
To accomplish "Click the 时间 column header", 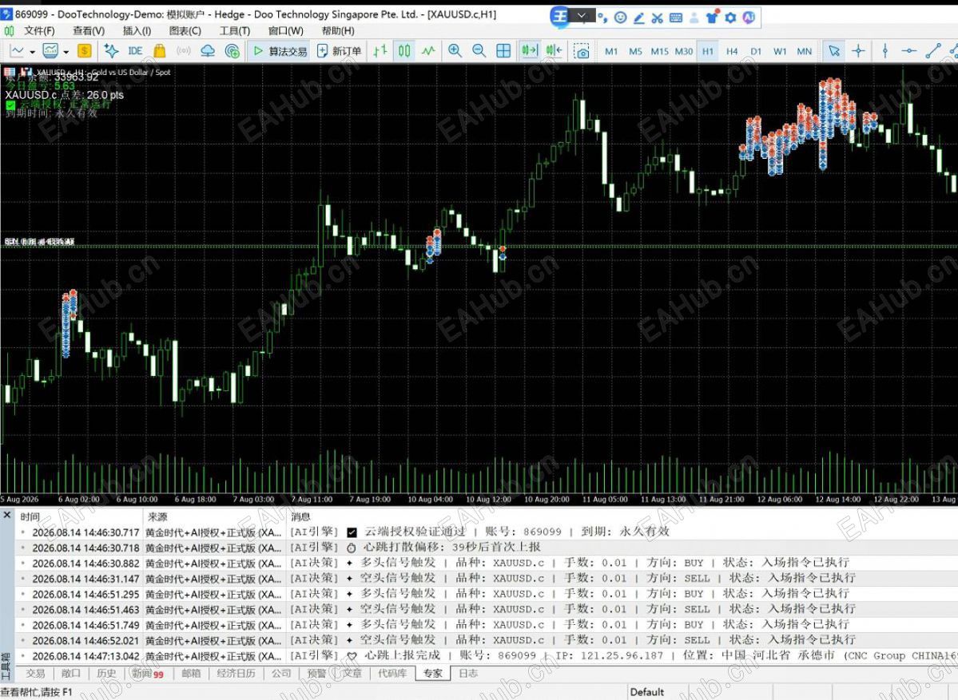I will point(30,517).
